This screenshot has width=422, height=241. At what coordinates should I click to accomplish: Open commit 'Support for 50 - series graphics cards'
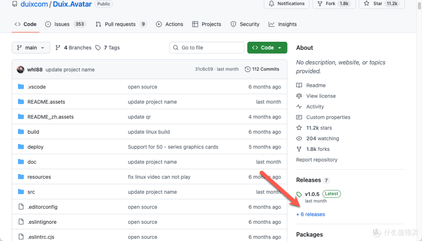tap(173, 147)
